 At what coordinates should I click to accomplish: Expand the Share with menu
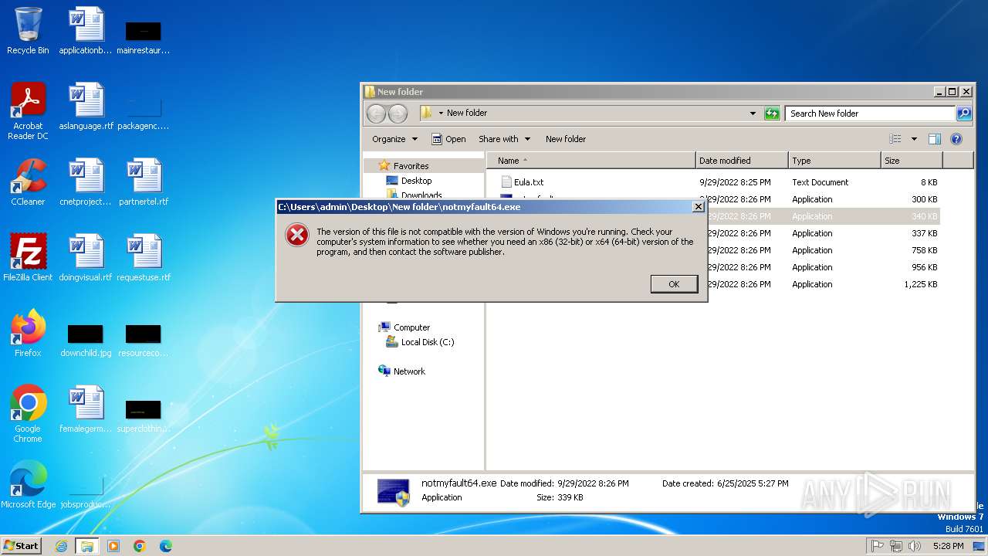click(504, 139)
